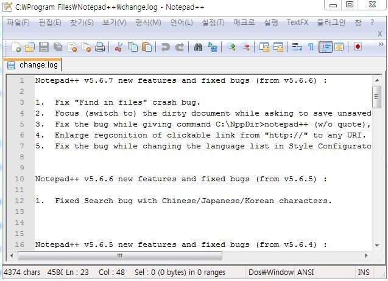The height and width of the screenshot is (281, 388).
Task: Cut selection with the scissors icon
Action: coord(119,47)
